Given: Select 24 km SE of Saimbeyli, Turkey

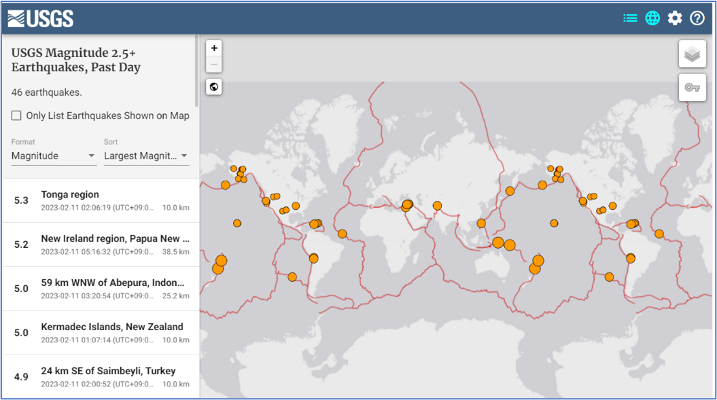Looking at the screenshot, I should click(100, 376).
